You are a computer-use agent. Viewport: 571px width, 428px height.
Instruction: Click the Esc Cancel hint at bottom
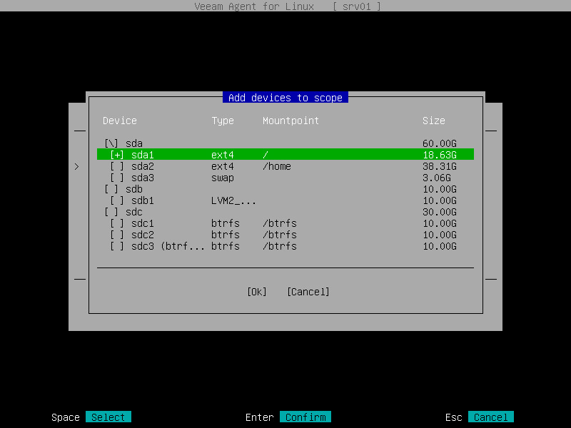(490, 417)
